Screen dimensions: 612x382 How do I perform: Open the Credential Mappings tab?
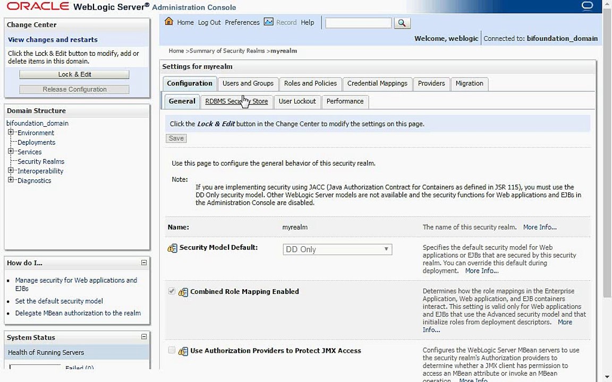point(377,83)
